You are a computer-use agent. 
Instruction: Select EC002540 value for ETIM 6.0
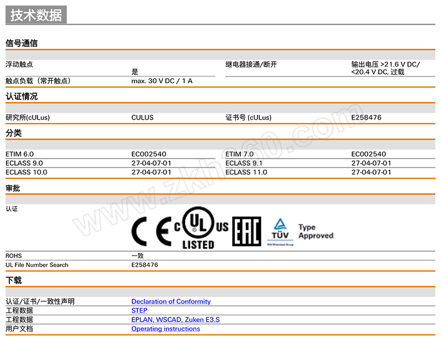[149, 154]
